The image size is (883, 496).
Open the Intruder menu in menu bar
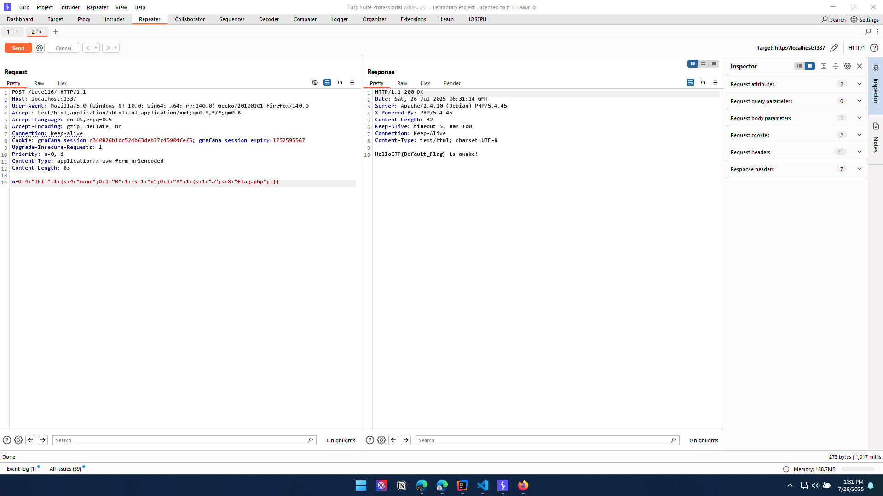(x=70, y=7)
